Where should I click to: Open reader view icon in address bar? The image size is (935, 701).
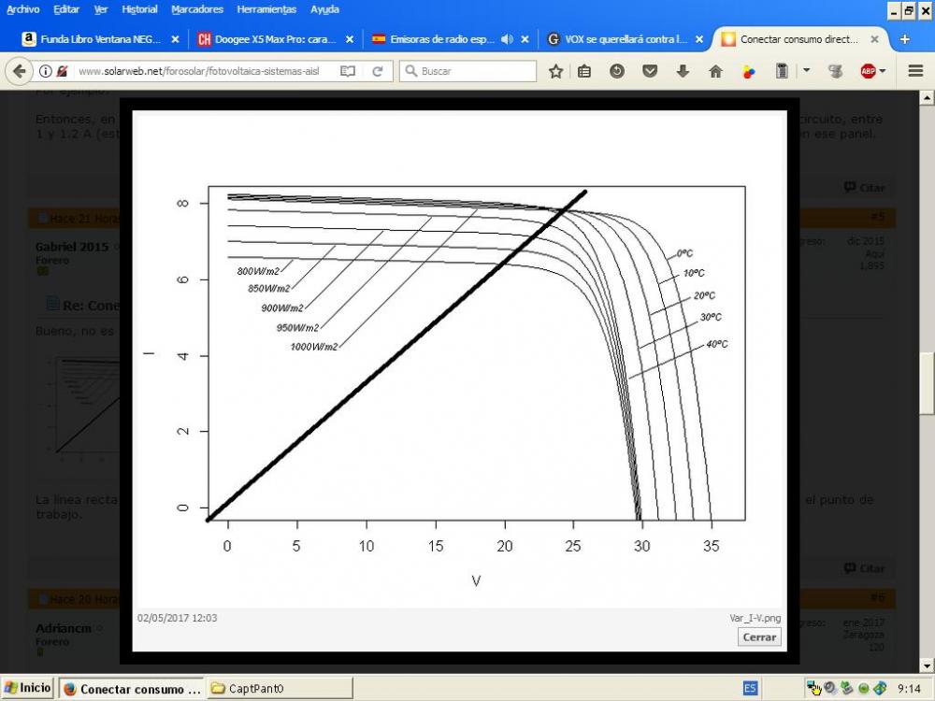[348, 71]
